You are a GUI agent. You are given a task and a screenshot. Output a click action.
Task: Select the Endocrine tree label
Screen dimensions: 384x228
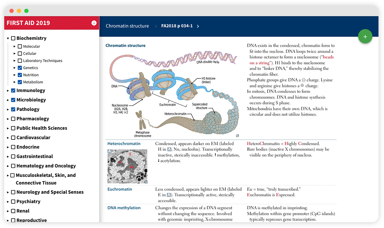click(28, 147)
